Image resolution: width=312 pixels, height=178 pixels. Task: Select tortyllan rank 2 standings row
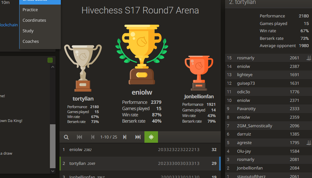click(140, 163)
